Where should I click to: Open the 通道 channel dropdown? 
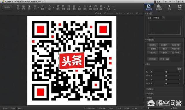[x=163, y=18]
